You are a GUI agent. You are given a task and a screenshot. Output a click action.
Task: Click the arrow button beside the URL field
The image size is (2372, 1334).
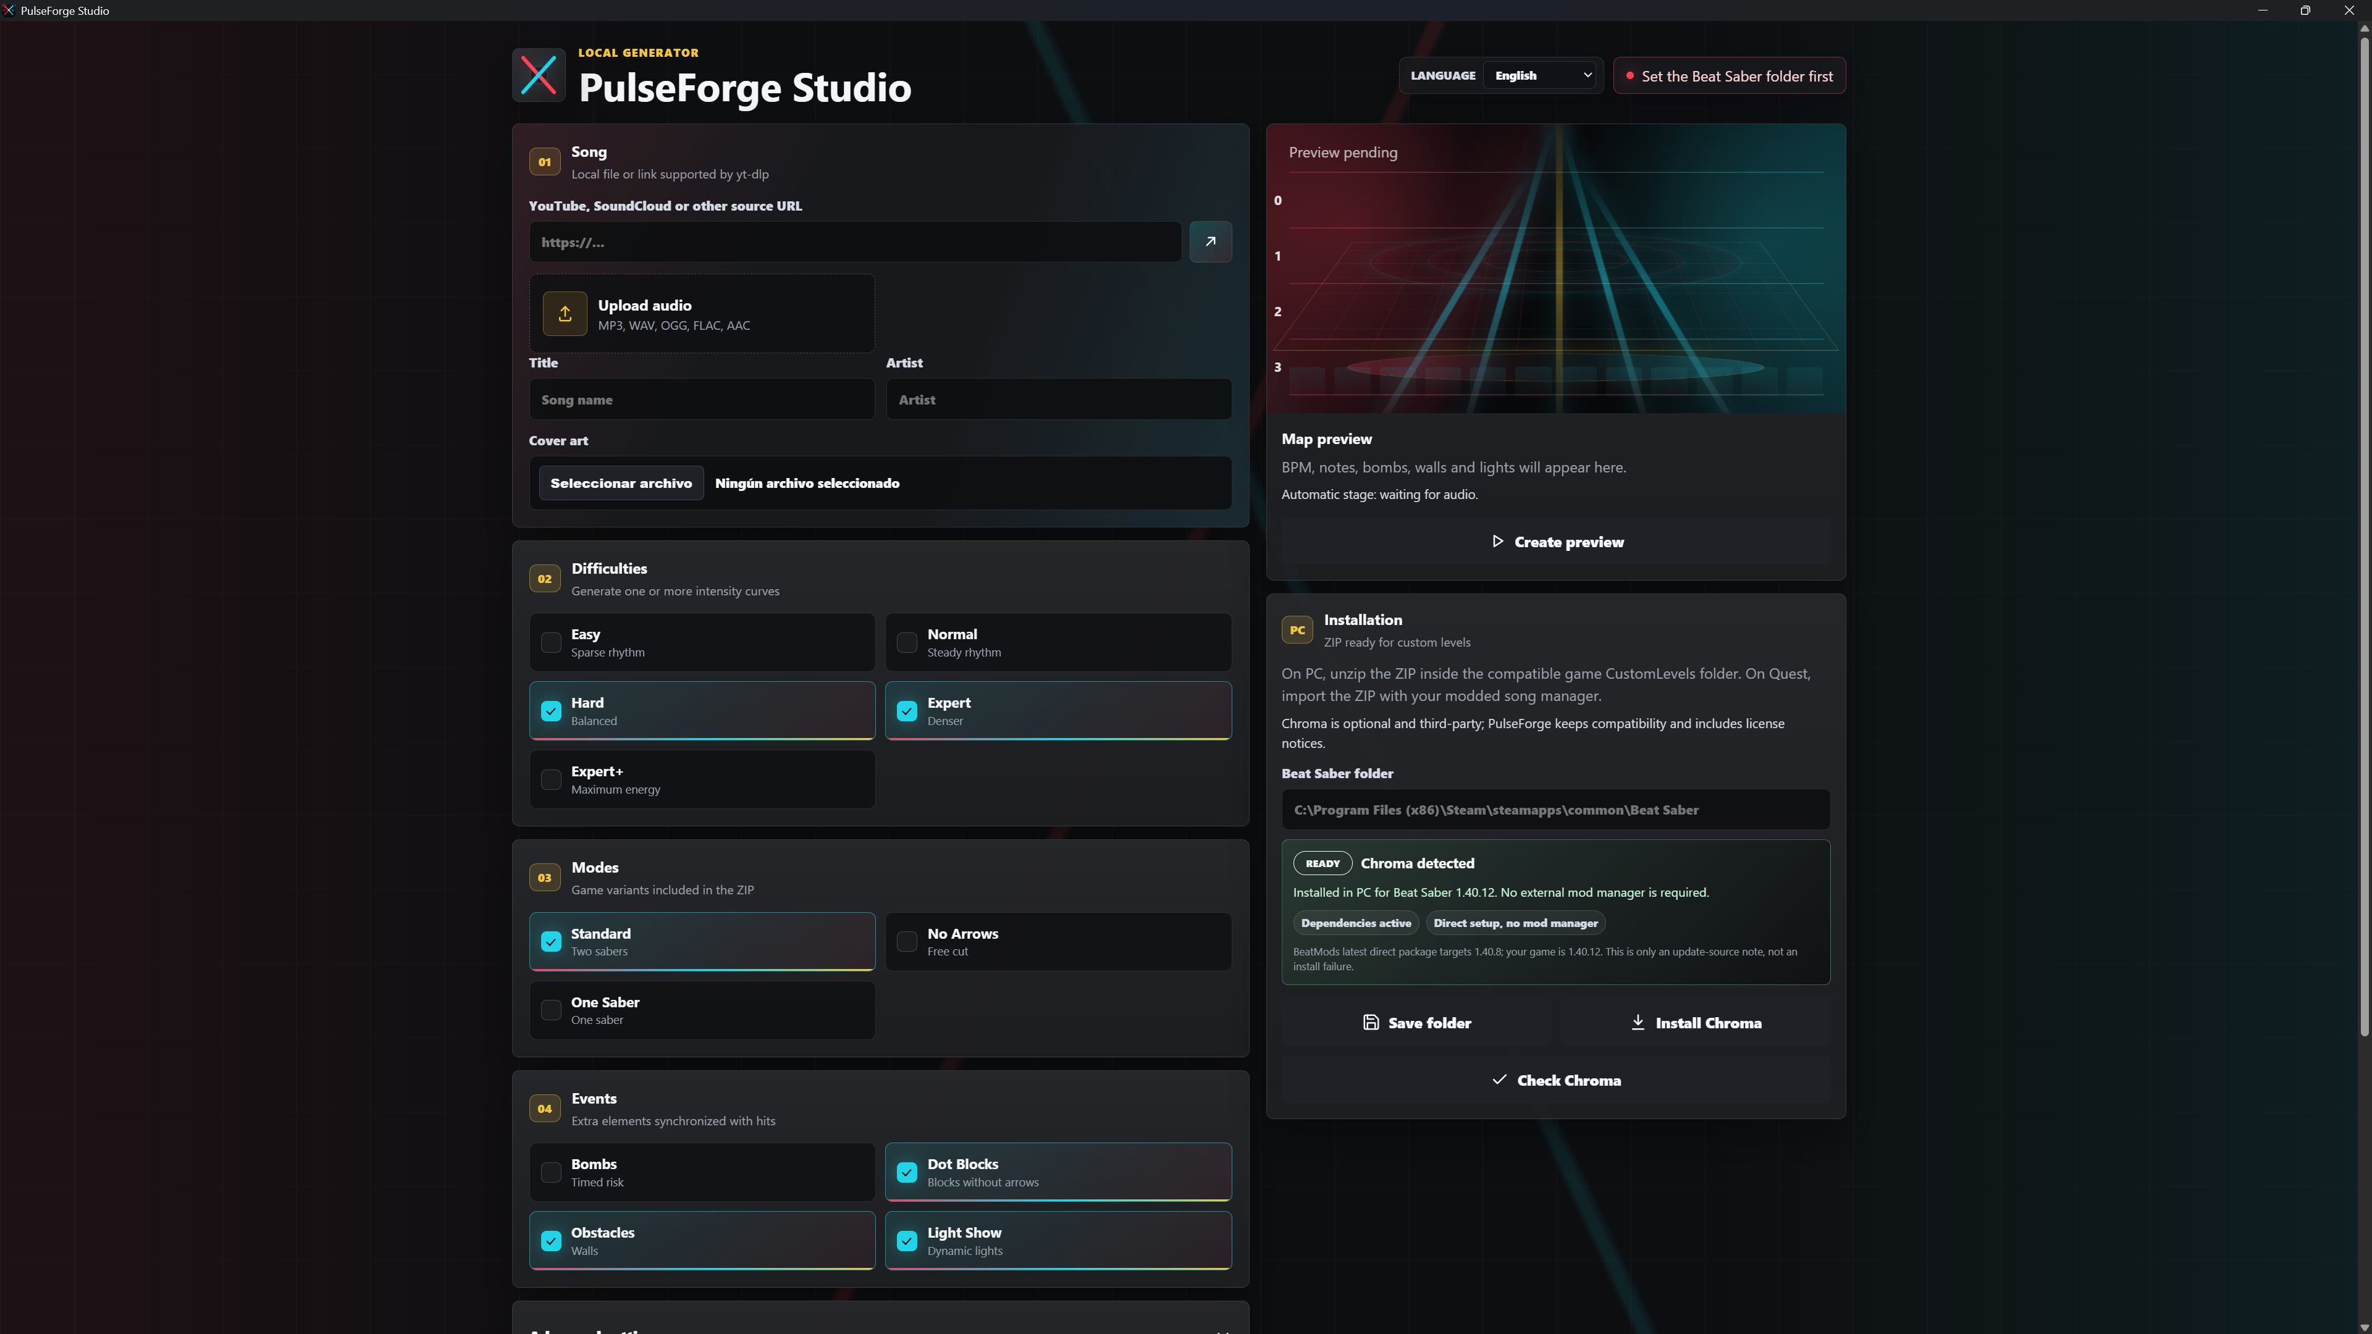(x=1210, y=241)
